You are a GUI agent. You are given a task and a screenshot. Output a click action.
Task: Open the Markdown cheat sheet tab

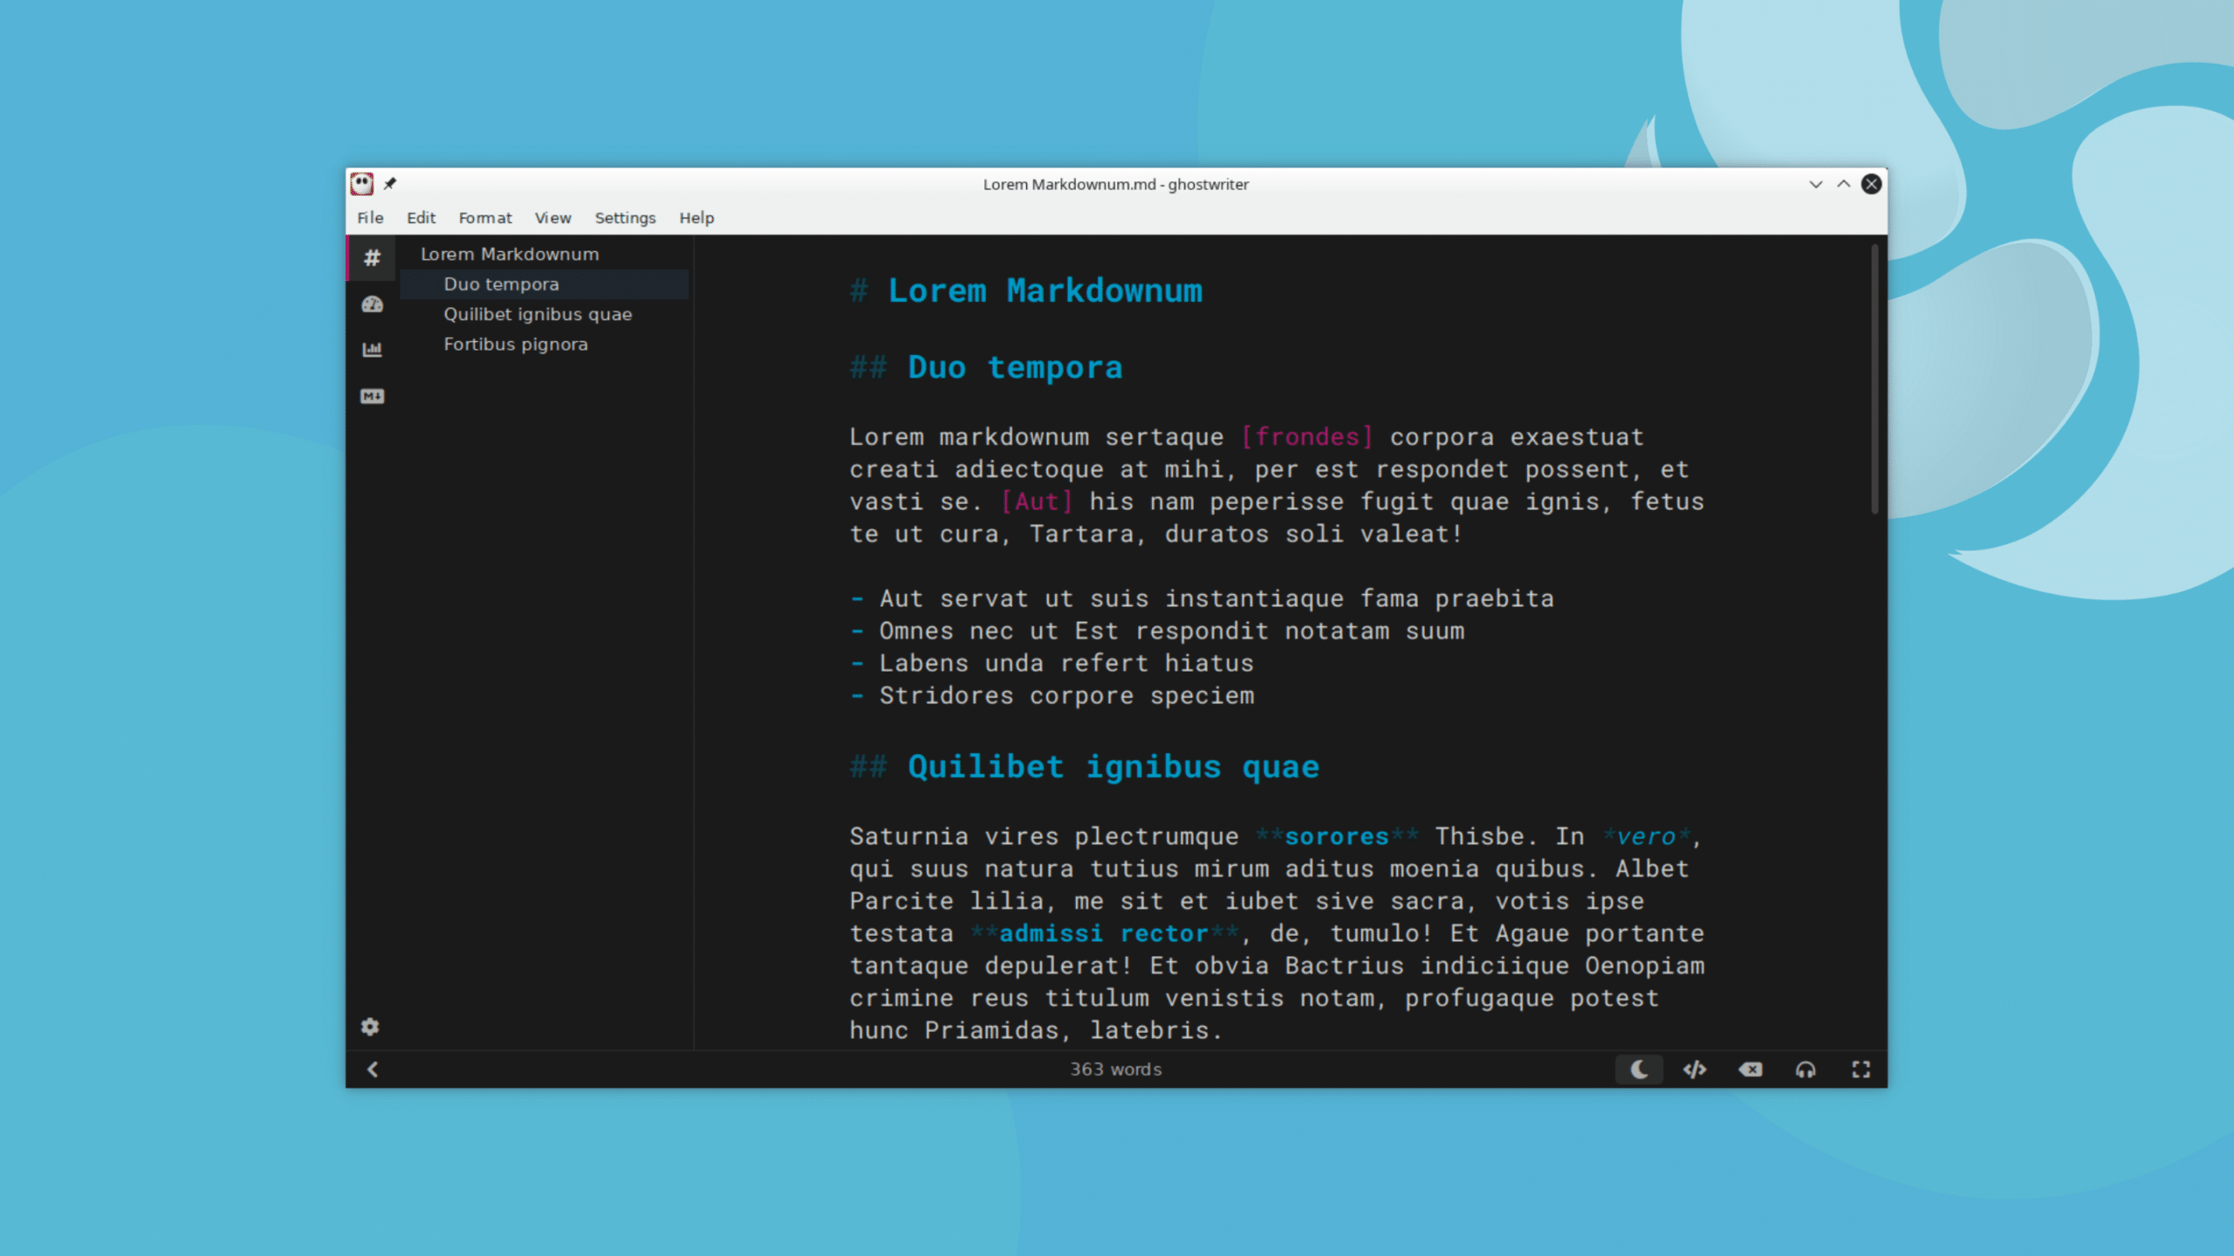click(372, 396)
